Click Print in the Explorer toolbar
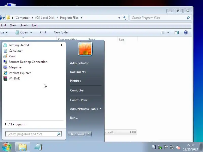The image size is (203, 152). click(43, 32)
